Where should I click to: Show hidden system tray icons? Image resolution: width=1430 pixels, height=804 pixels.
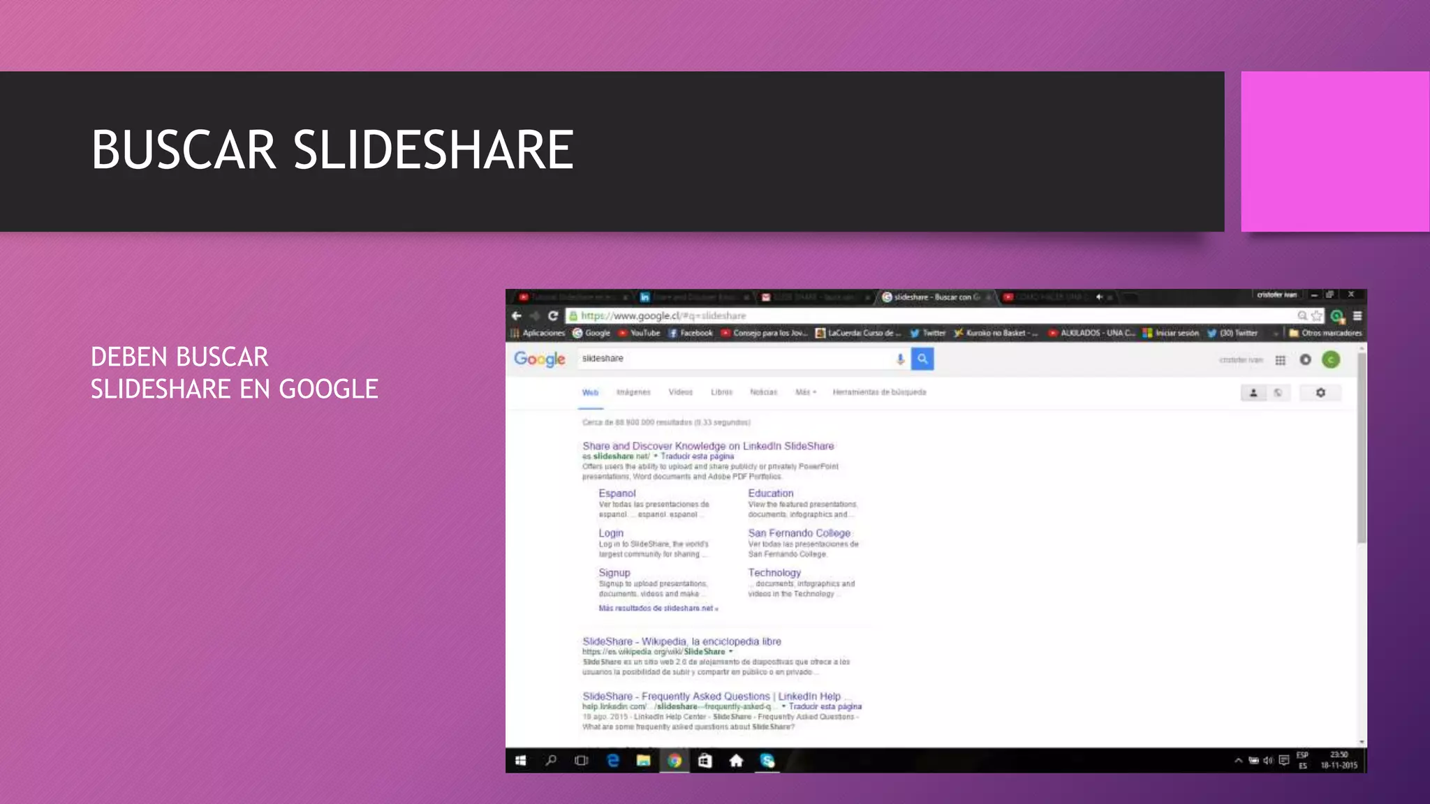[1238, 761]
